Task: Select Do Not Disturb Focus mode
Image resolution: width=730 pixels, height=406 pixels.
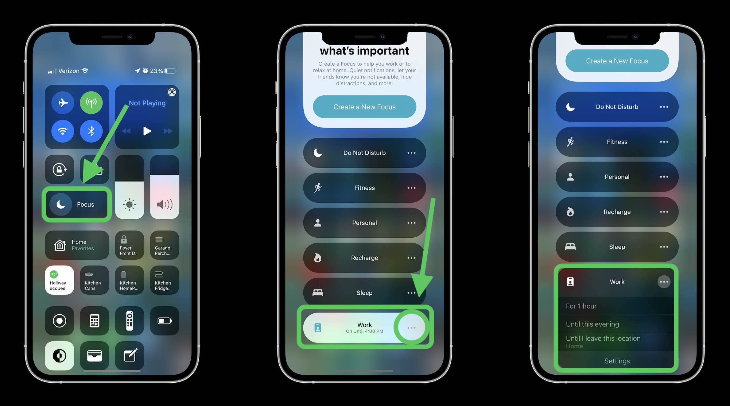Action: pyautogui.click(x=364, y=152)
